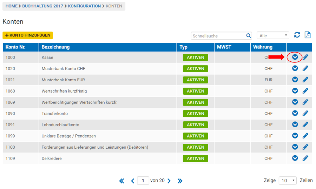Expand details for account 1099
This screenshot has height=189, width=316.
(295, 136)
